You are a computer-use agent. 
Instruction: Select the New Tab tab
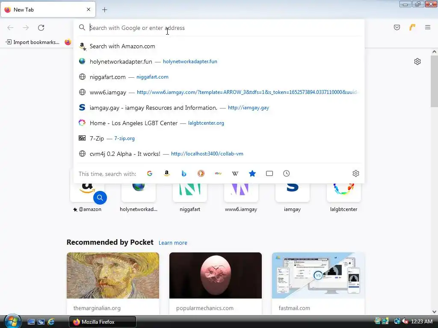pos(48,10)
